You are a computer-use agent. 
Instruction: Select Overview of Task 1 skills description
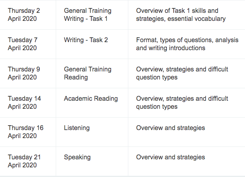(181, 15)
